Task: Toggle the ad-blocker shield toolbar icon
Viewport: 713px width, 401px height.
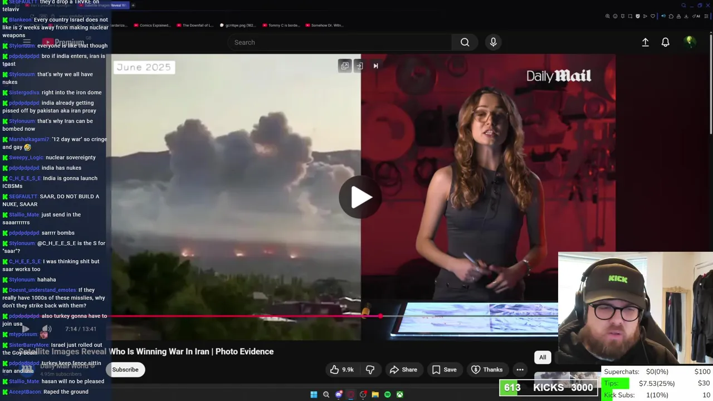Action: pos(638,16)
